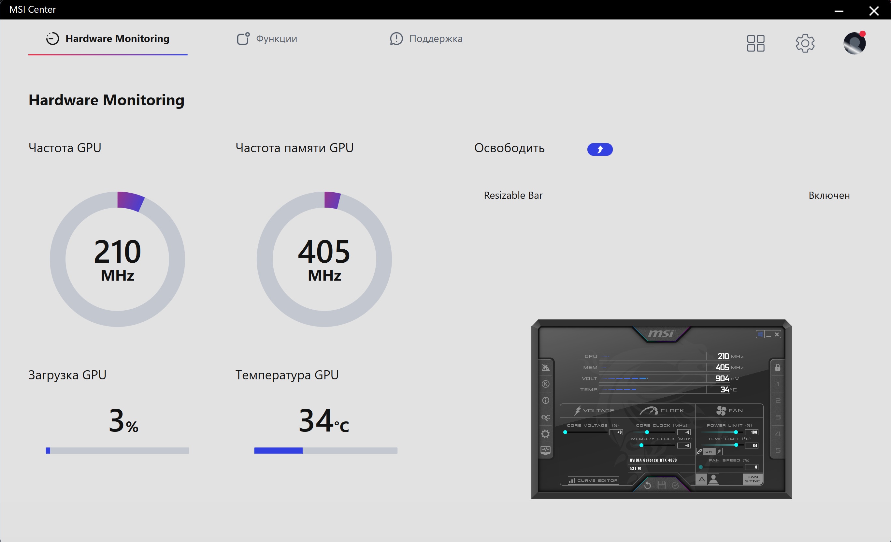Toggle Afterburner profile lock icon
Image resolution: width=891 pixels, height=542 pixels.
tap(777, 368)
